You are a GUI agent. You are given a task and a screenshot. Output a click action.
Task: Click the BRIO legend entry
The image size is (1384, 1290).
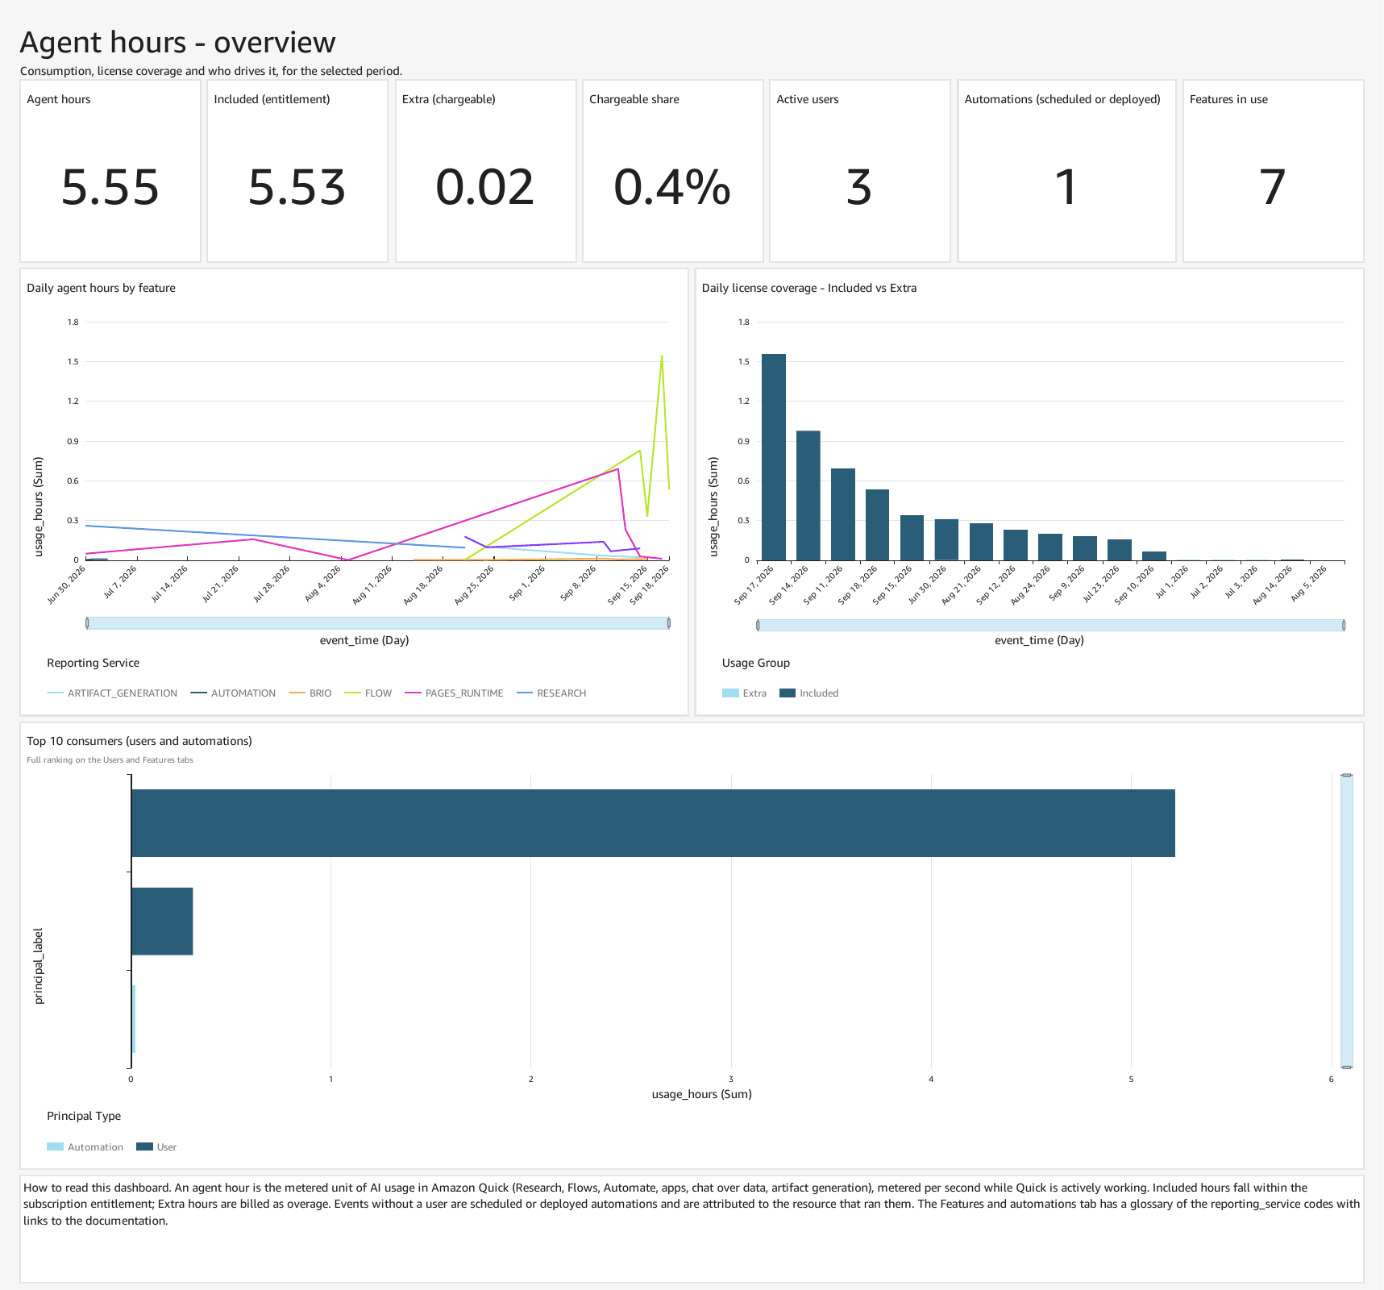pos(310,693)
